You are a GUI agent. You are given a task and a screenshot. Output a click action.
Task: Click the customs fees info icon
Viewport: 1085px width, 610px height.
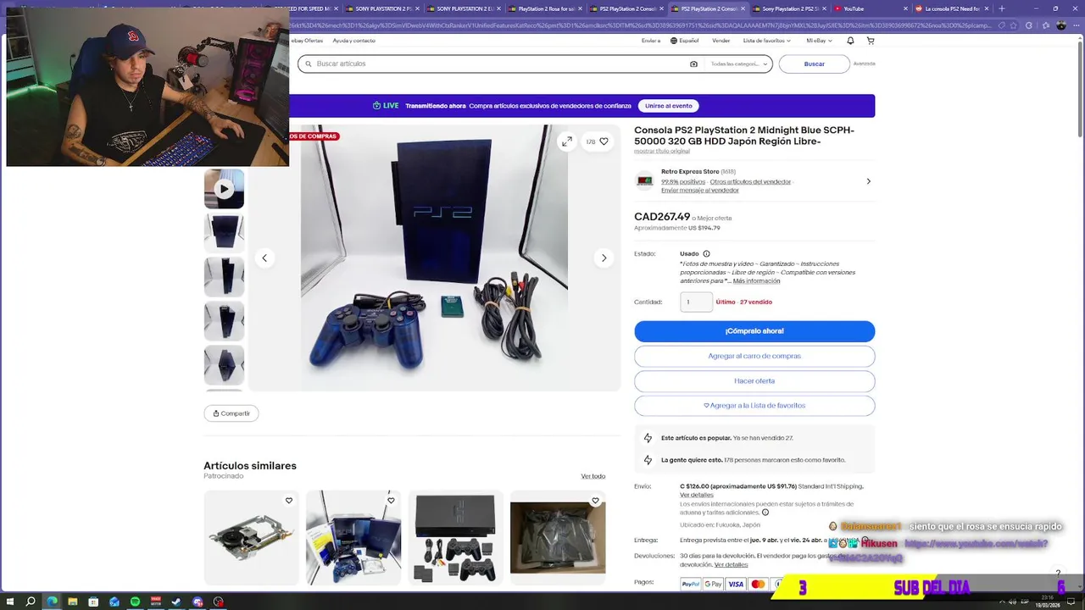click(765, 513)
